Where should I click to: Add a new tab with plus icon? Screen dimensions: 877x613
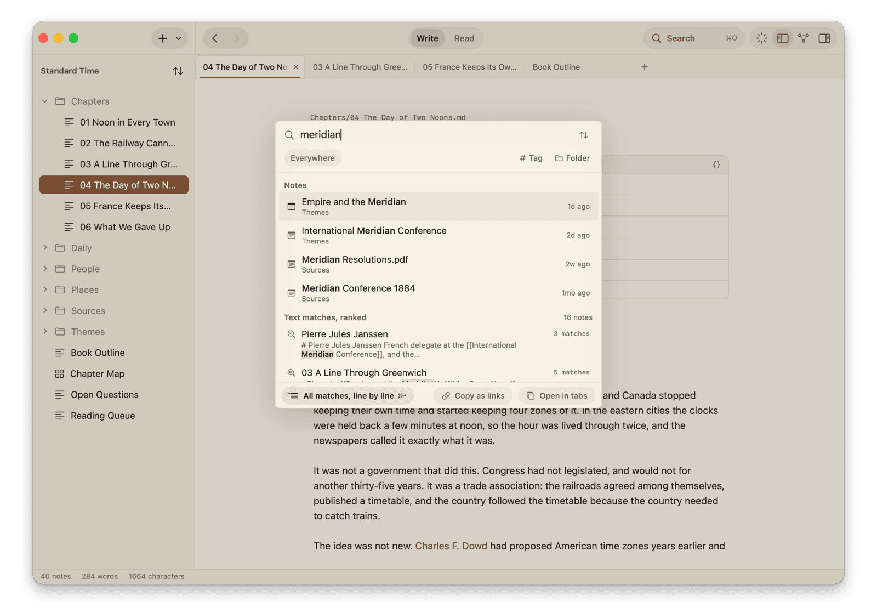coord(644,67)
